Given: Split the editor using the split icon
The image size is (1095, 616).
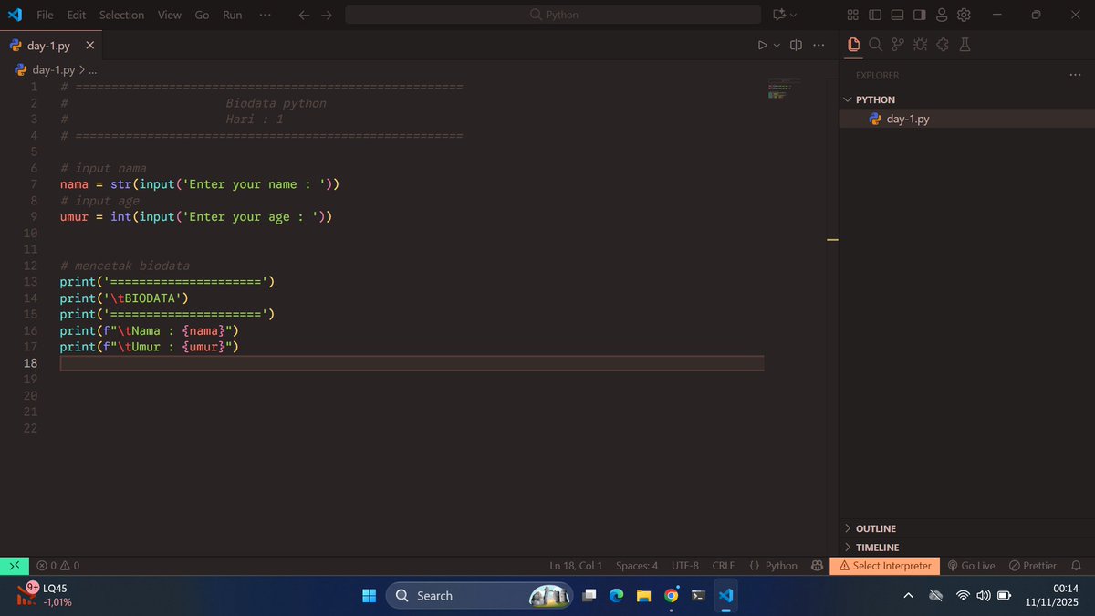Looking at the screenshot, I should [795, 44].
